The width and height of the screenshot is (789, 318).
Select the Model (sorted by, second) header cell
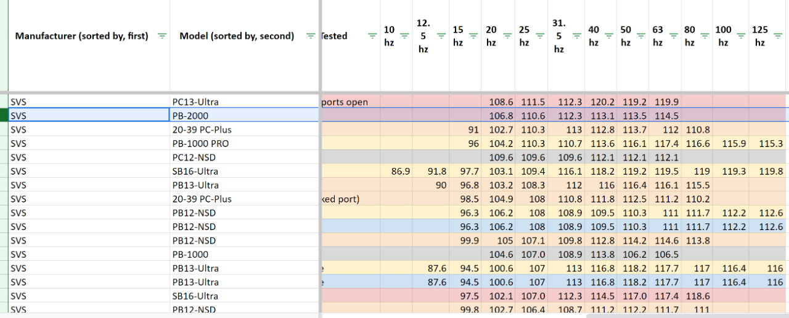click(245, 46)
